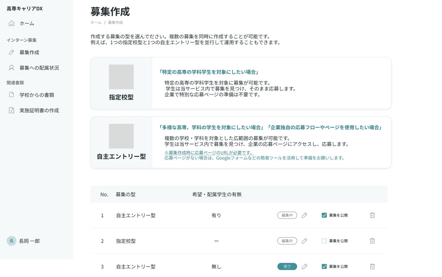
Task: Click the ホーム breadcrumb link
Action: pos(96,23)
